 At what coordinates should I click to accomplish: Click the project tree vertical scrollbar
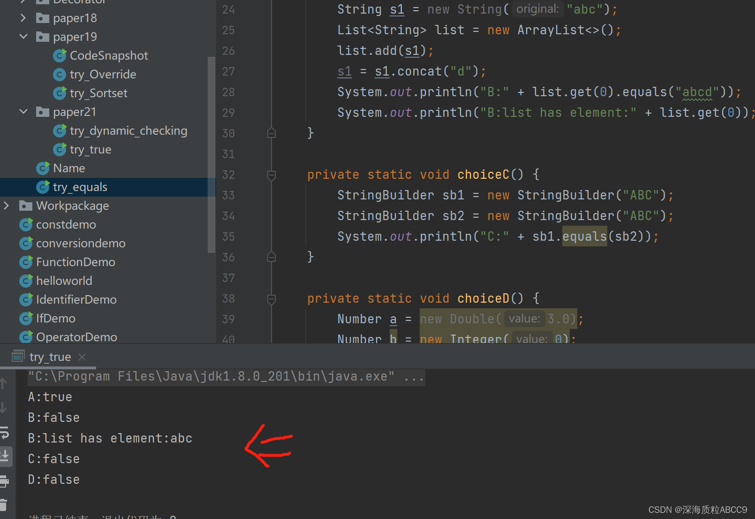[211, 155]
